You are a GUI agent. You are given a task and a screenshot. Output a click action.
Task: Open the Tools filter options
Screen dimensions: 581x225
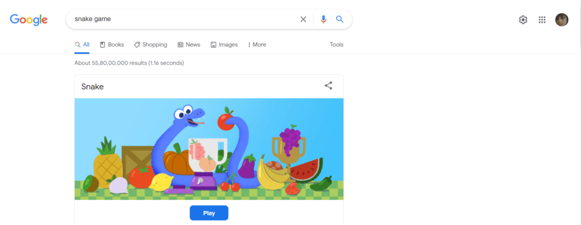(337, 45)
